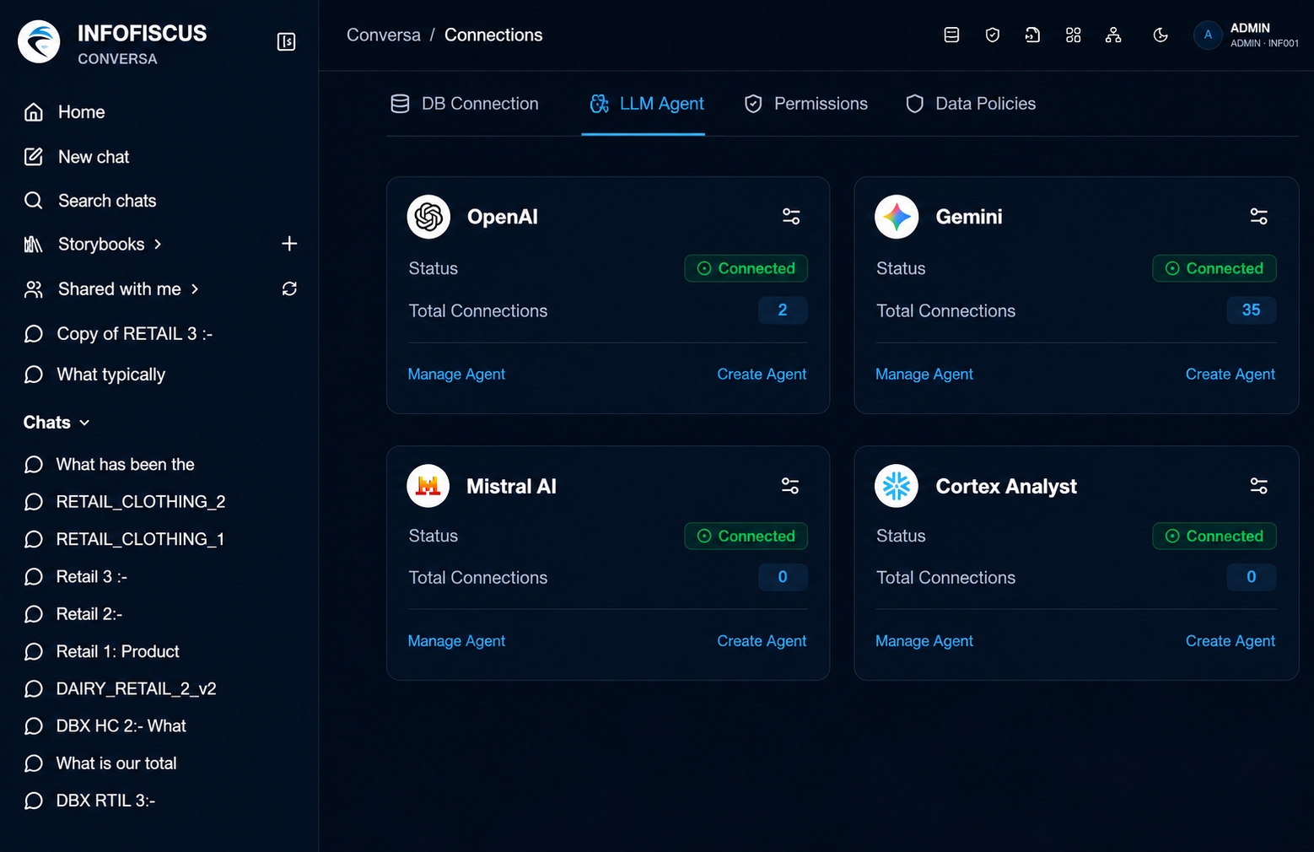
Task: Open chat What is our total
Action: click(x=100, y=763)
